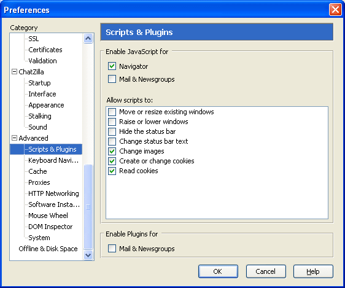Select the DOM Inspector category
Image resolution: width=345 pixels, height=288 pixels.
click(50, 227)
